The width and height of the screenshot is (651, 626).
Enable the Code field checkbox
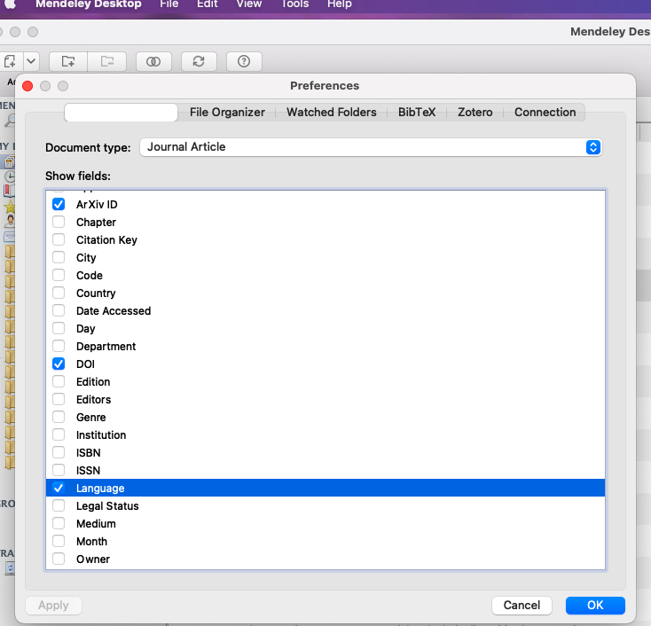pyautogui.click(x=59, y=275)
